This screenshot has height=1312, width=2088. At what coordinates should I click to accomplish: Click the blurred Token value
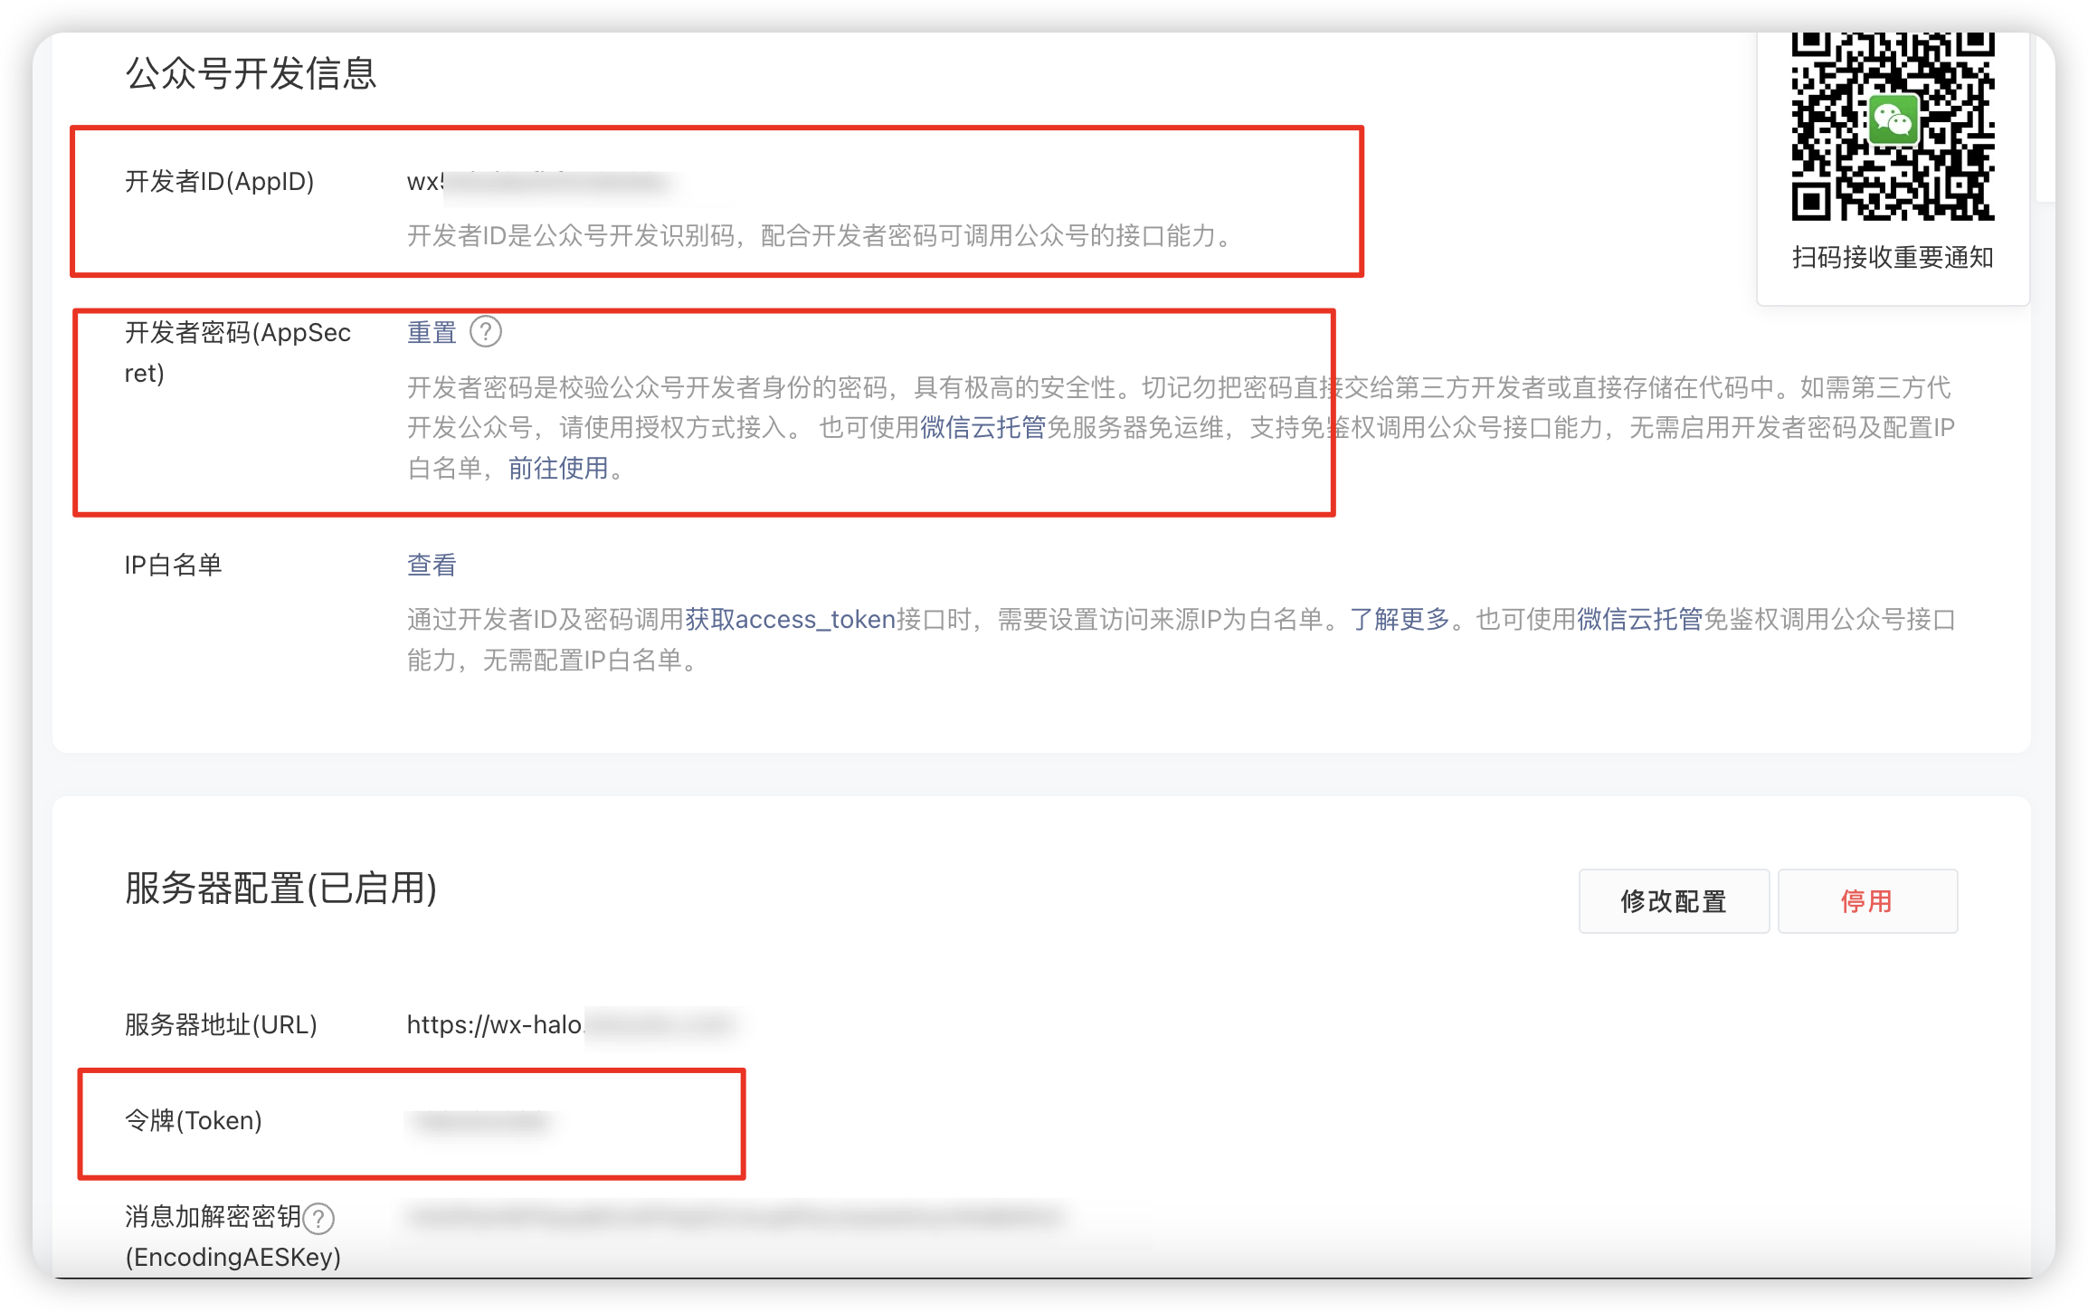[479, 1122]
